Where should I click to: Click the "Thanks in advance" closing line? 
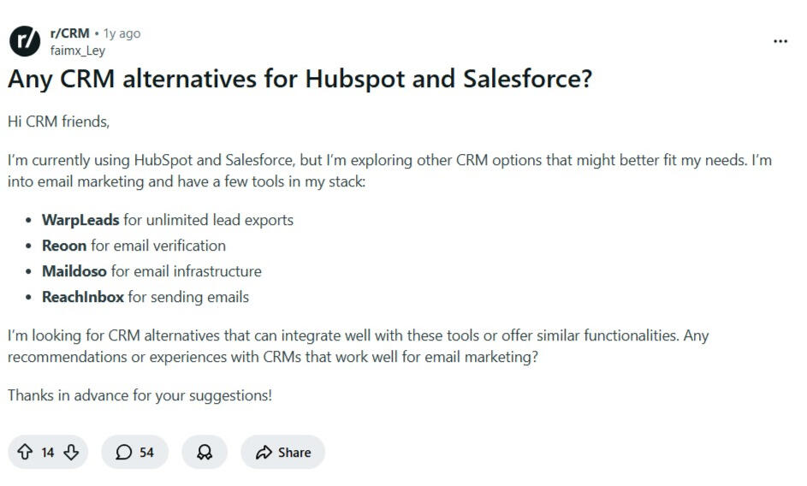point(139,395)
